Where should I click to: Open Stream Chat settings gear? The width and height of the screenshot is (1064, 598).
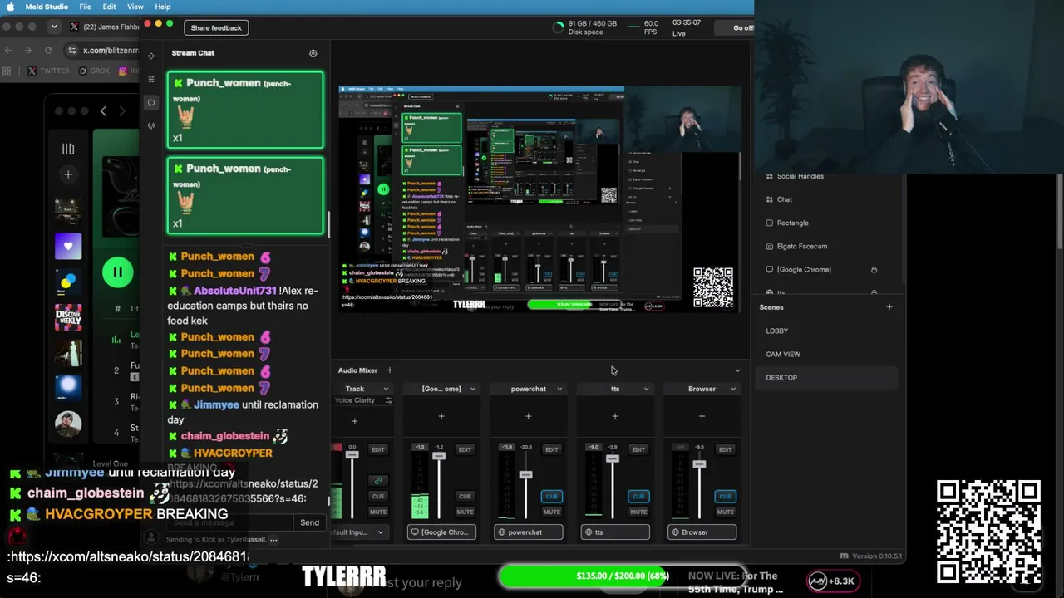pyautogui.click(x=313, y=53)
